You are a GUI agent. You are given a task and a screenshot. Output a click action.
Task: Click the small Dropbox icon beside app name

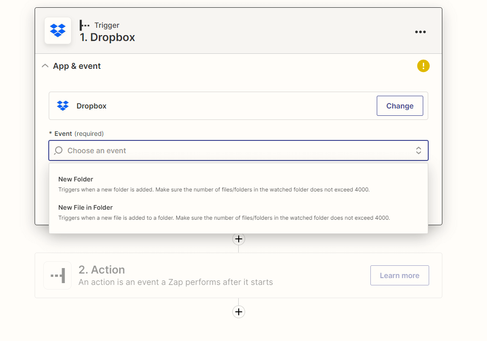click(63, 106)
